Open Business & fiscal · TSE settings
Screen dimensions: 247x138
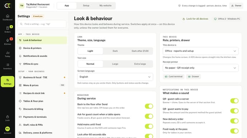click(x=42, y=77)
